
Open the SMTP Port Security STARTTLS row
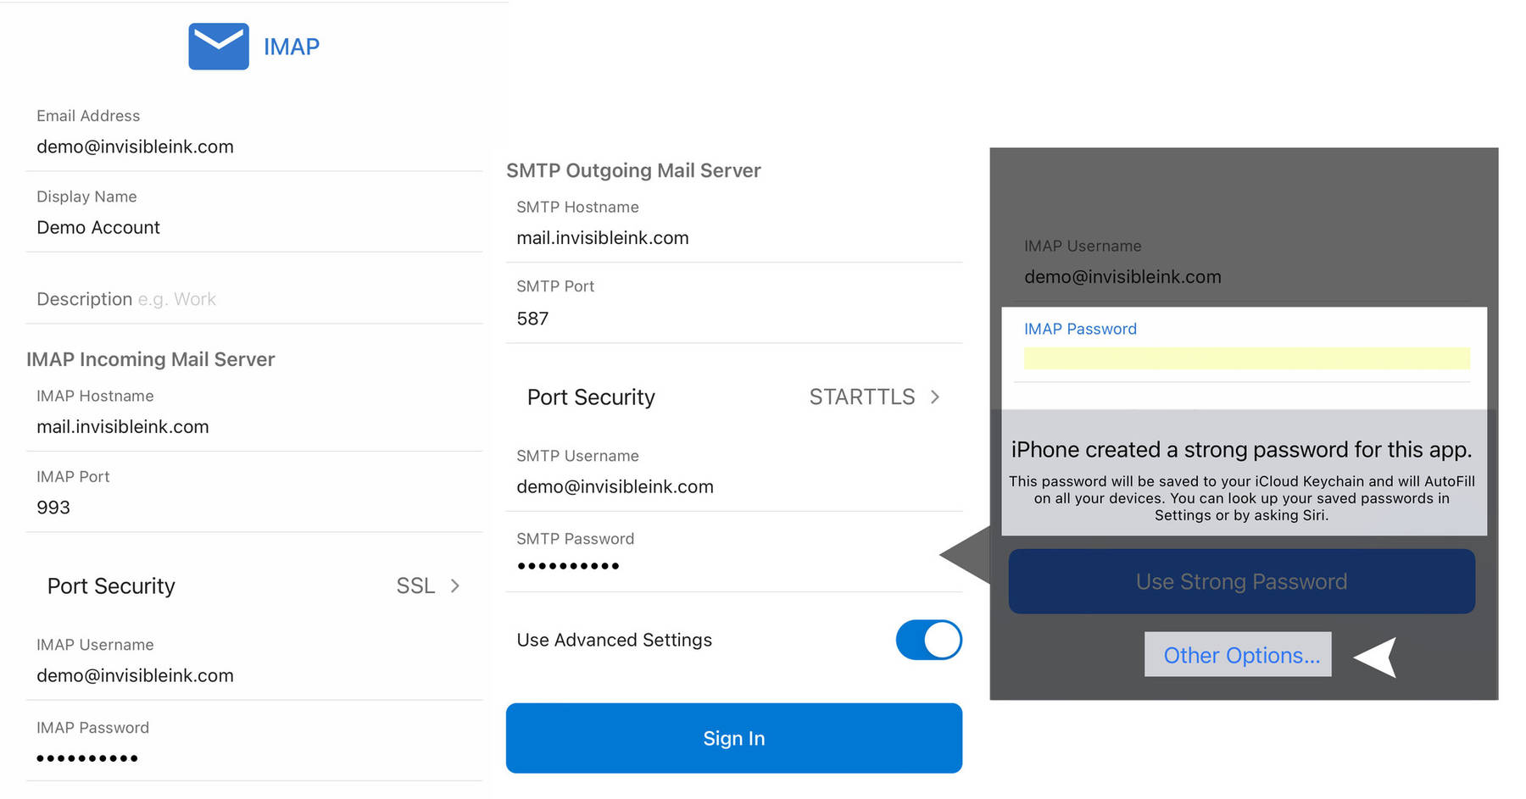[734, 397]
